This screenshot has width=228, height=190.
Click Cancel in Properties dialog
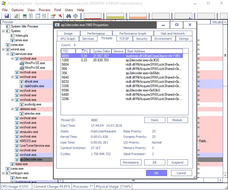[x=181, y=173]
